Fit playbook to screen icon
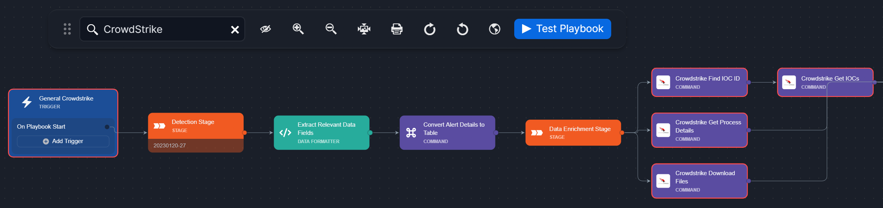This screenshot has height=208, width=883. click(x=364, y=29)
